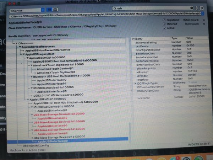Collapse IOUSBHostDevice@1a100000 node
The width and height of the screenshot is (213, 160).
pyautogui.click(x=32, y=88)
